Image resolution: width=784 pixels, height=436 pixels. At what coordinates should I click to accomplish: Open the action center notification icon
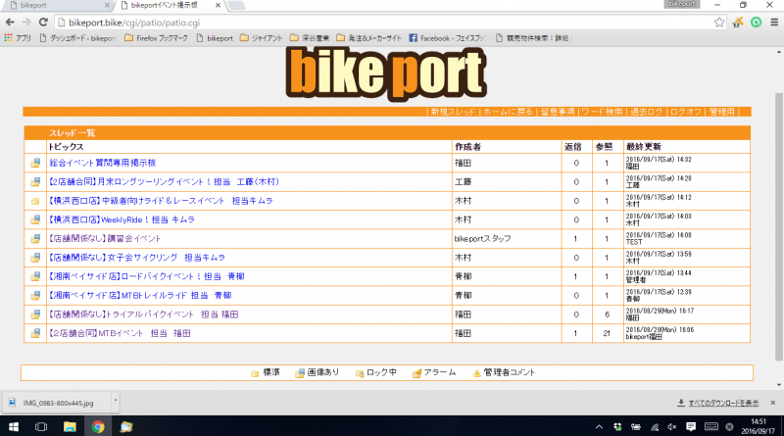[x=691, y=426]
